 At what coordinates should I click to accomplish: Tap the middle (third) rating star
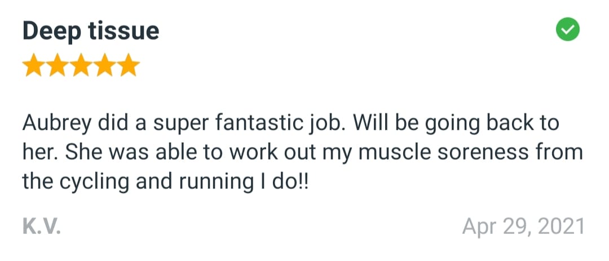81,65
